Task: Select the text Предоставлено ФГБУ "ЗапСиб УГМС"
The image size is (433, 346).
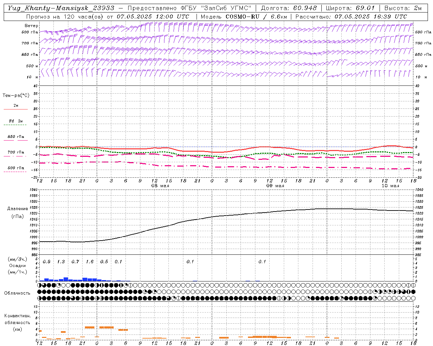Action: [x=189, y=8]
